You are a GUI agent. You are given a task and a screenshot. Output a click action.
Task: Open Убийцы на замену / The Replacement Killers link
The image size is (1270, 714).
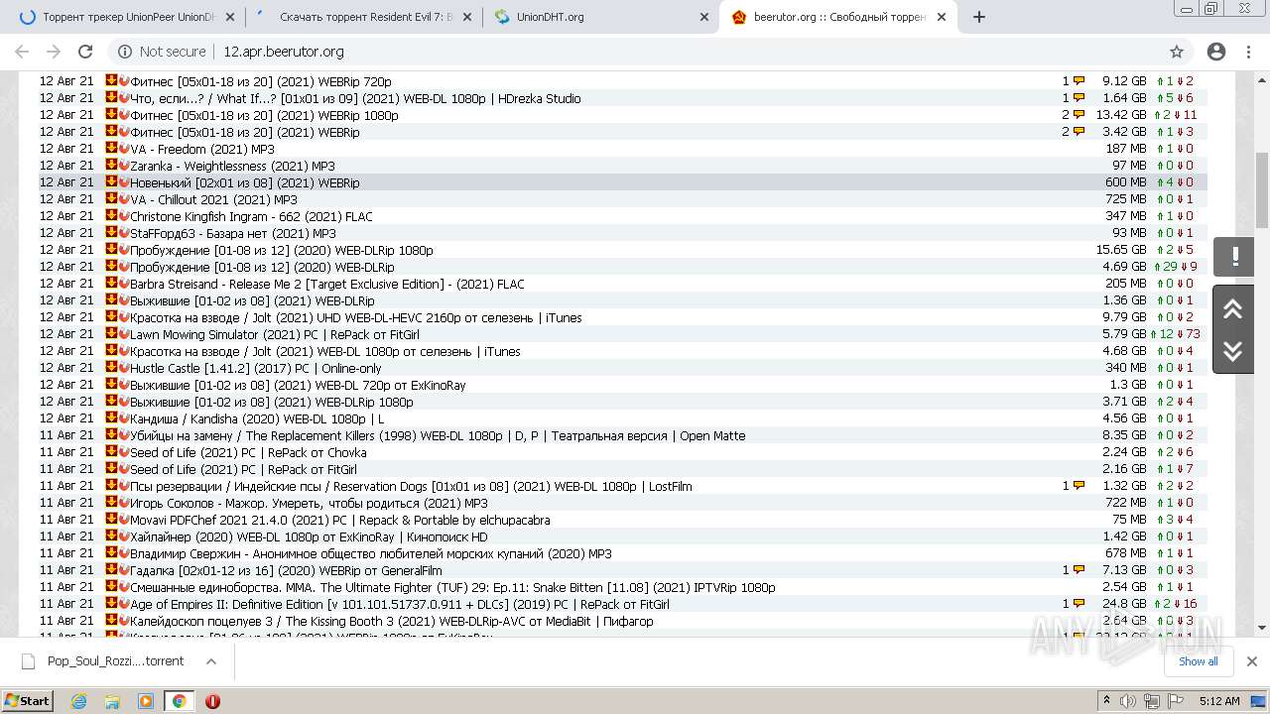[438, 435]
